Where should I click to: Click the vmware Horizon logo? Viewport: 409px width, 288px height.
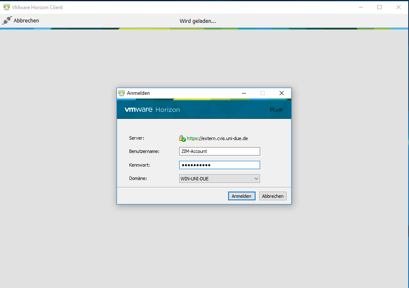click(x=152, y=110)
